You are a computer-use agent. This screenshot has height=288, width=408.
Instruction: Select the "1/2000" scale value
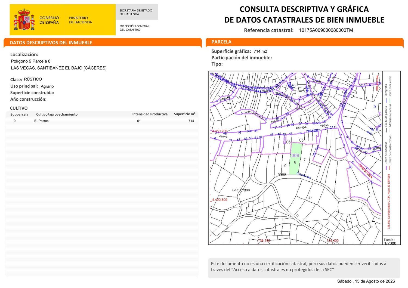pyautogui.click(x=390, y=243)
